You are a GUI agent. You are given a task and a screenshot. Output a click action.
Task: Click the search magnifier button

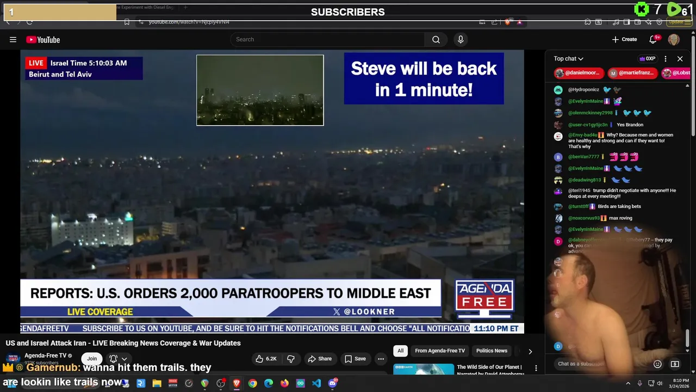coord(436,39)
